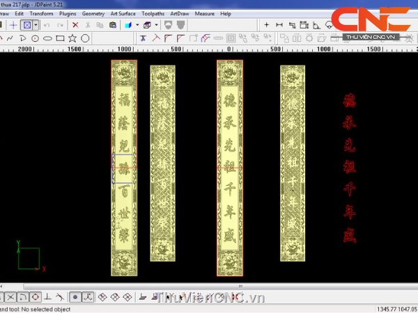This screenshot has height=313, width=418.
Task: Select the circle draw tool
Action: click(36, 38)
